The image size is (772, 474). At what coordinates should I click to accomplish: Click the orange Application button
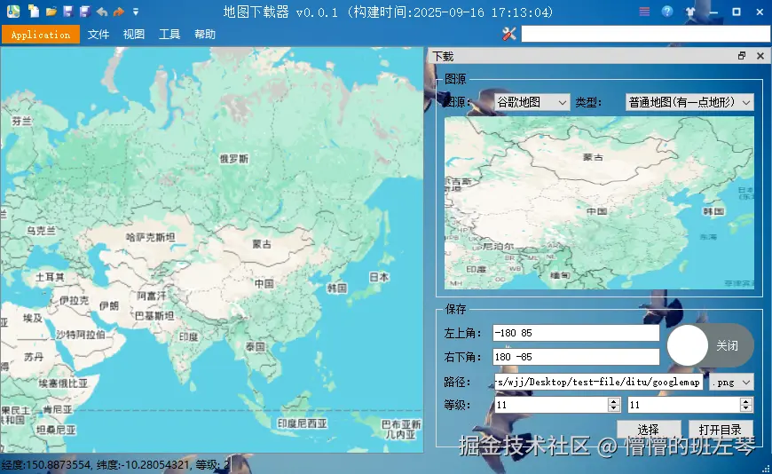pos(41,35)
